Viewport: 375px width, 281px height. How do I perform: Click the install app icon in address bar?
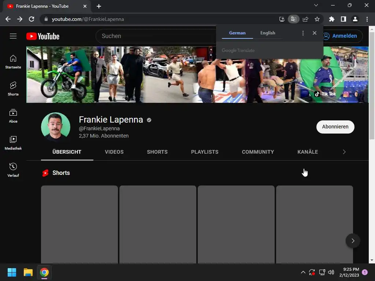click(282, 19)
